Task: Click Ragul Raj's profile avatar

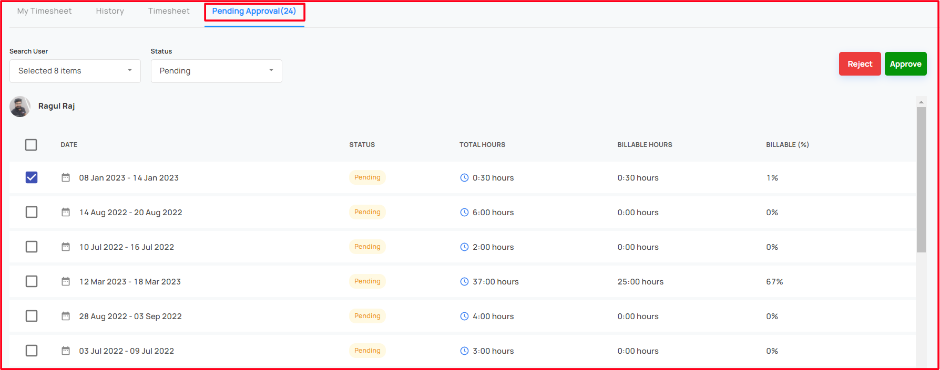Action: (20, 107)
